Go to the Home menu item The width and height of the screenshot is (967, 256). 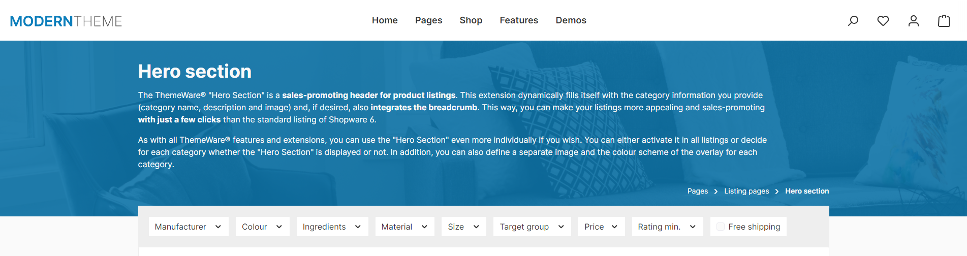pos(385,20)
